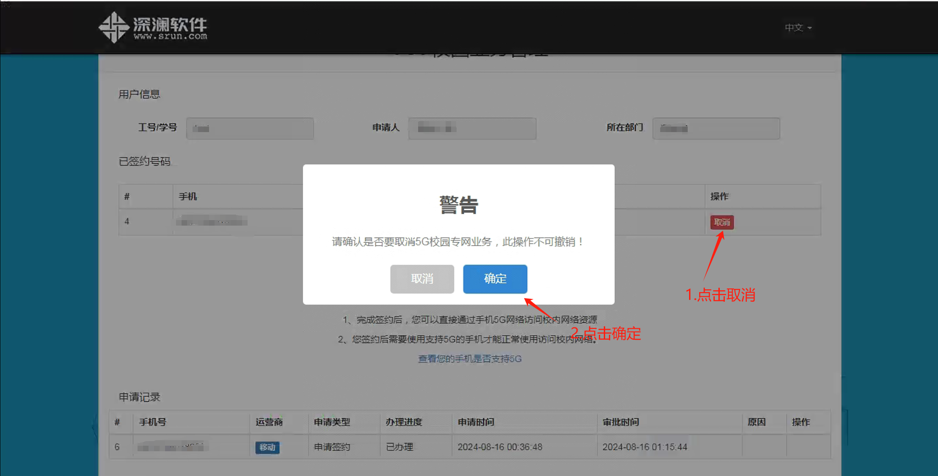The image size is (938, 476).
Task: Click the blue 移动 carrier badge
Action: [267, 447]
